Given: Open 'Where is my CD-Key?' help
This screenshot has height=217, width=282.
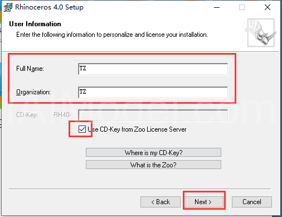Looking at the screenshot, I should 153,152.
